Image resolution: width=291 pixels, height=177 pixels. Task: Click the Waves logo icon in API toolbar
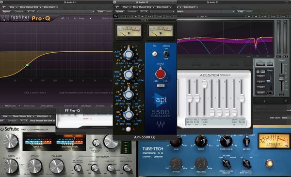[115, 16]
